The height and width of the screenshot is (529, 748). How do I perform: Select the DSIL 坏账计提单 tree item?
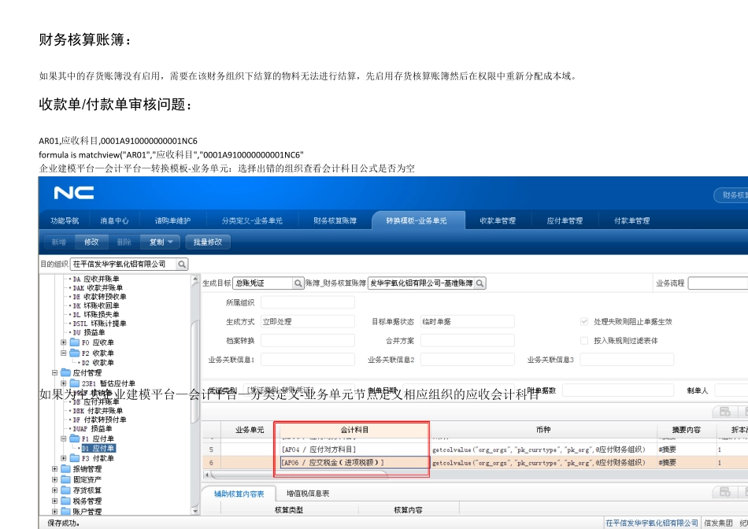click(x=100, y=324)
